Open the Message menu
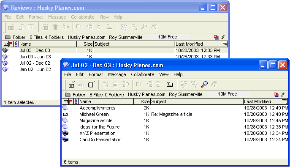 coord(117,74)
